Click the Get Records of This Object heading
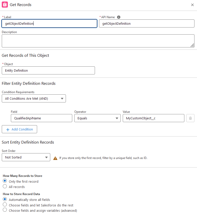 (25, 55)
